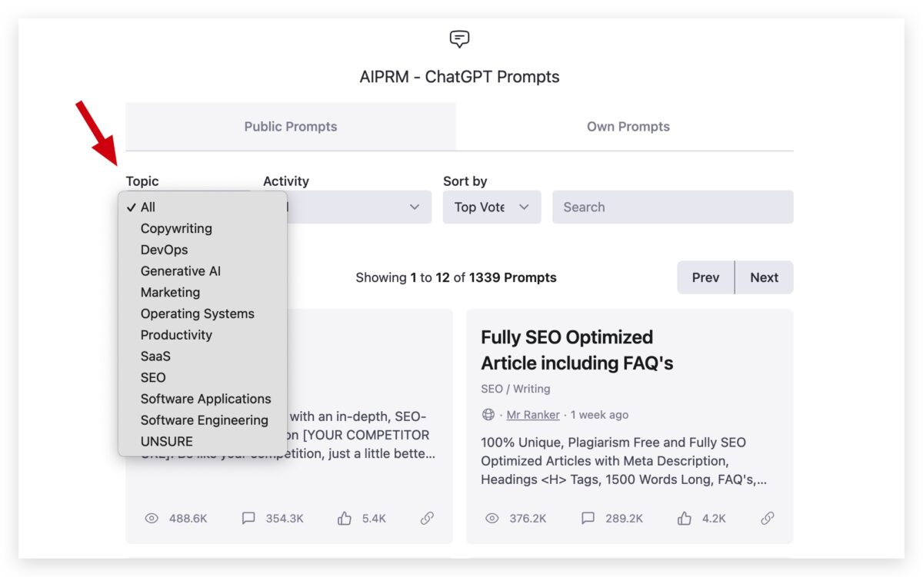Click the views eye icon beside 488.6K
This screenshot has height=577, width=923.
152,519
